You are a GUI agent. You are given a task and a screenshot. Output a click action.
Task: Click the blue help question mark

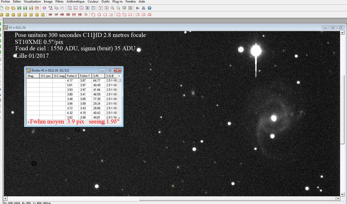pyautogui.click(x=150, y=8)
